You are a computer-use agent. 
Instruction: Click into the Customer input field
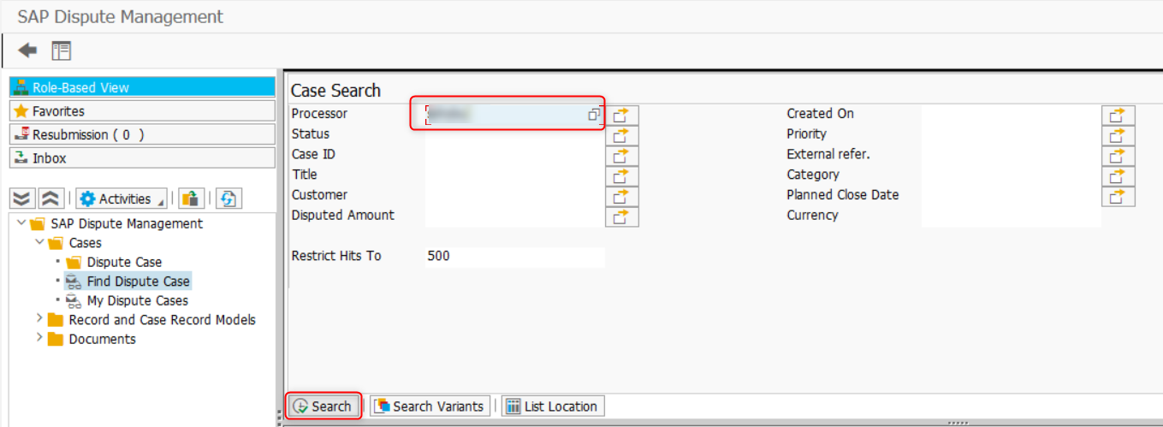514,196
